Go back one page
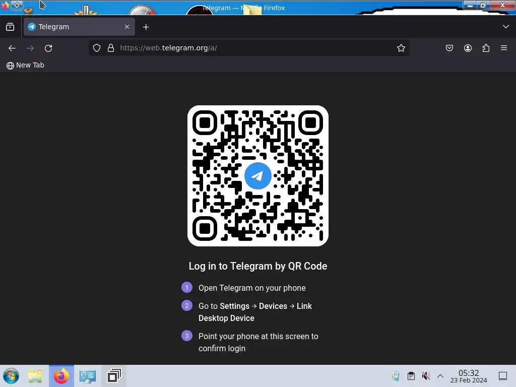 click(x=12, y=48)
